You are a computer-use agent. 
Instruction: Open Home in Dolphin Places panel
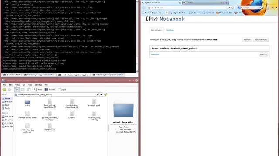click(x=7, y=98)
